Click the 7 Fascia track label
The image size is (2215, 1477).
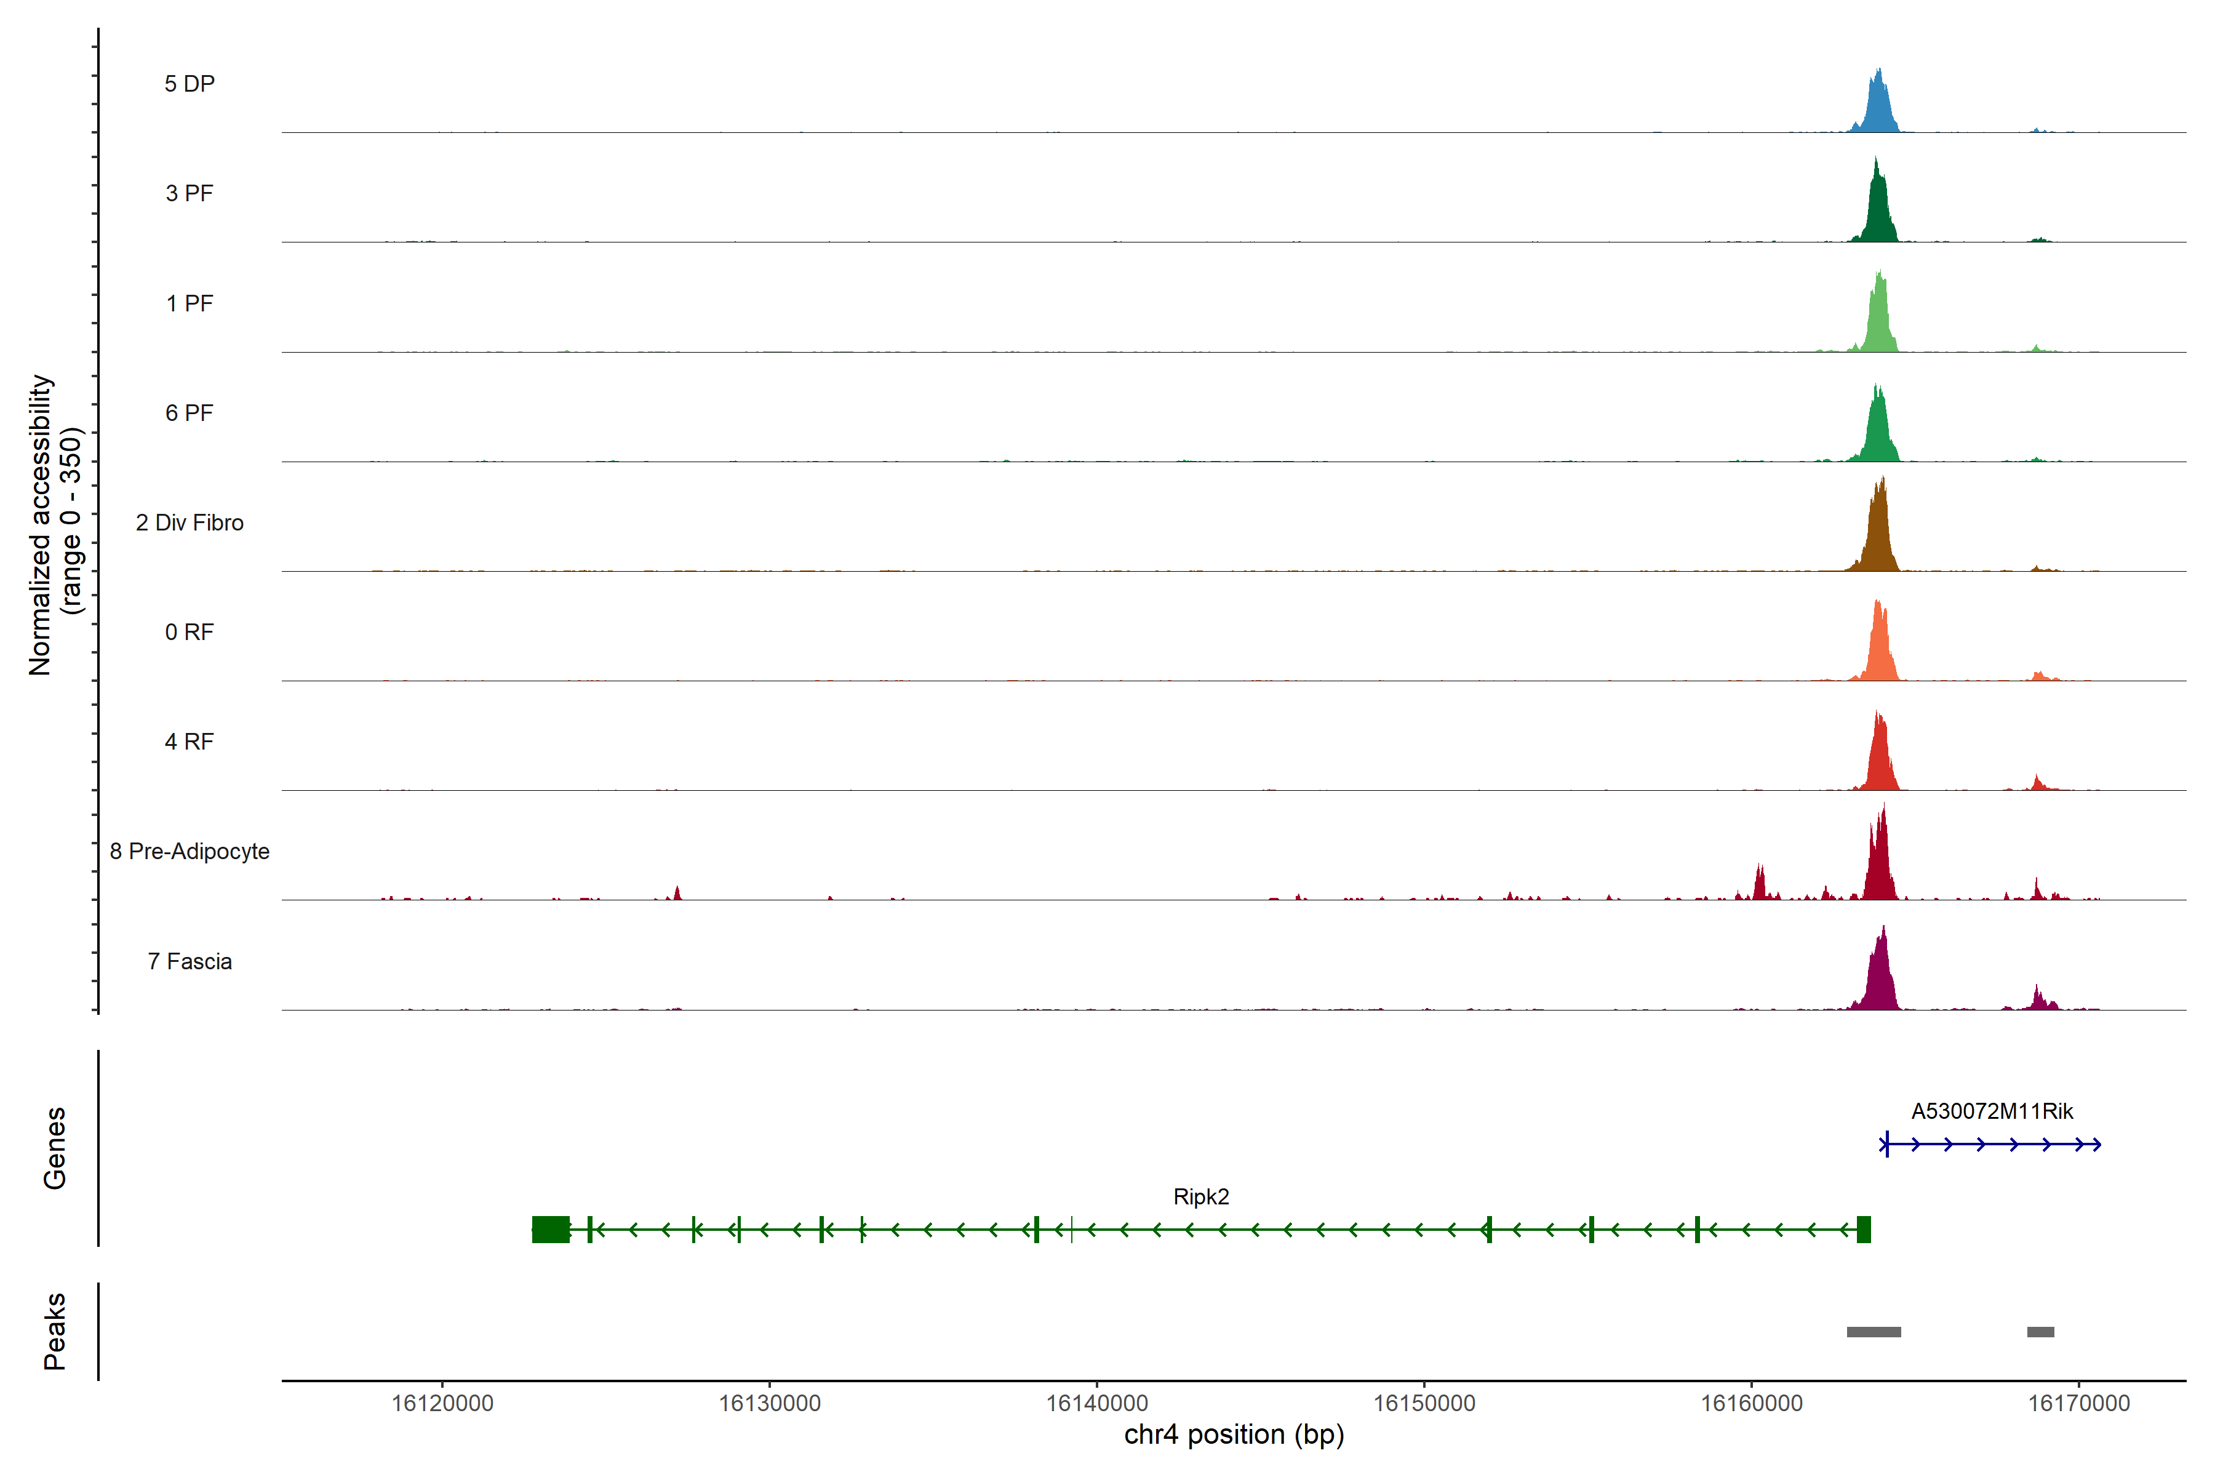point(190,962)
